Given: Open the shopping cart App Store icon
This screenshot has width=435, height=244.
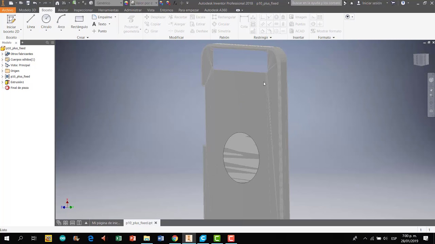Looking at the screenshot, I should (393, 3).
